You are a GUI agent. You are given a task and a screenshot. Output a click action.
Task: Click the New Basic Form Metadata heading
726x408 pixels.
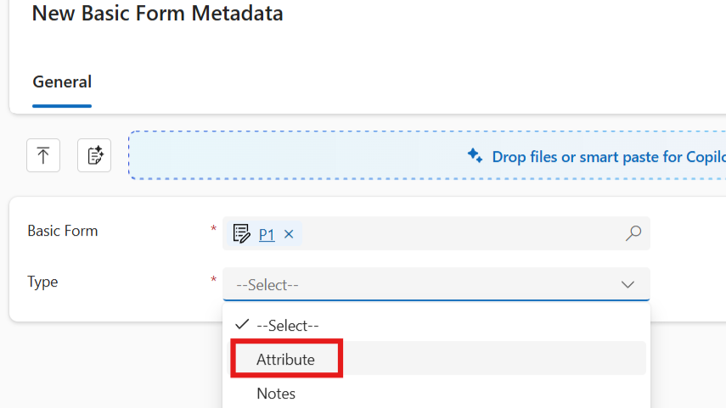pyautogui.click(x=158, y=14)
